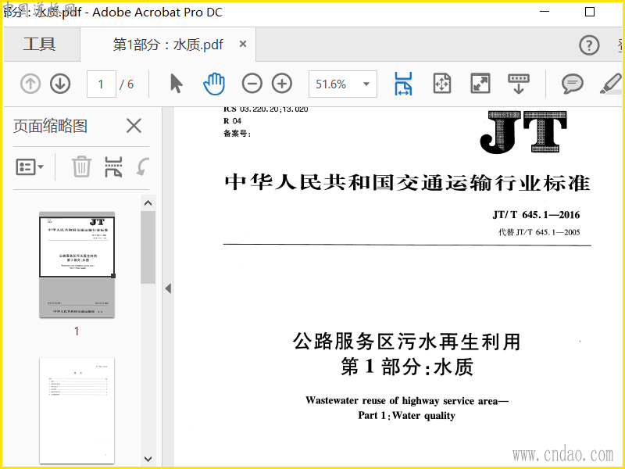Close the 第1部分：水质.pdf tab

[x=243, y=44]
